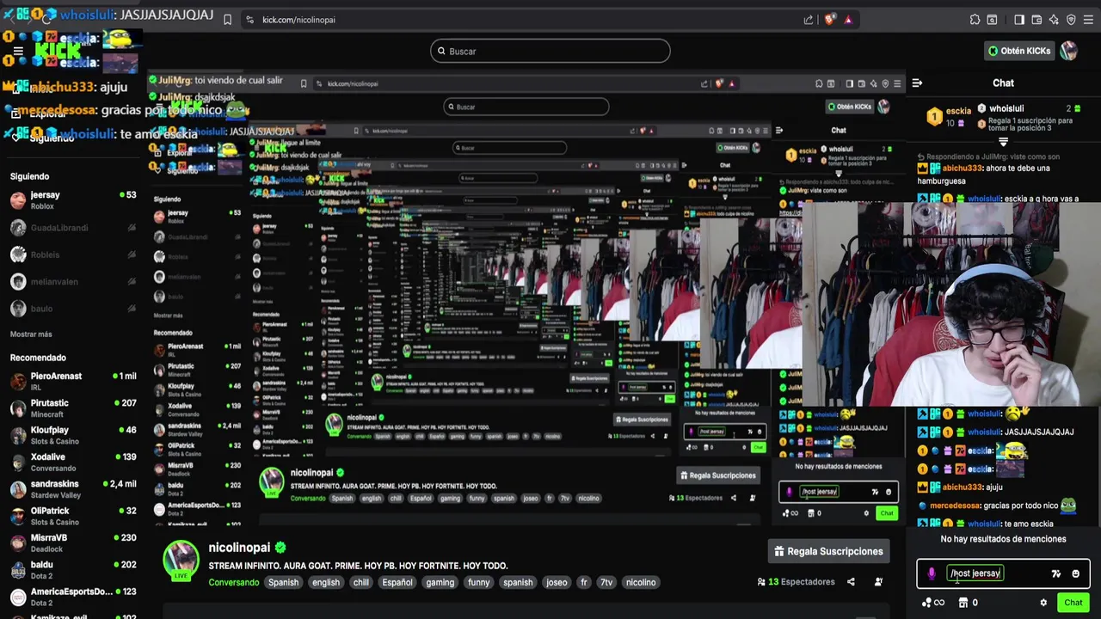Click the nicolinopai channel name
Screen dimensions: 1101x619
(x=239, y=548)
